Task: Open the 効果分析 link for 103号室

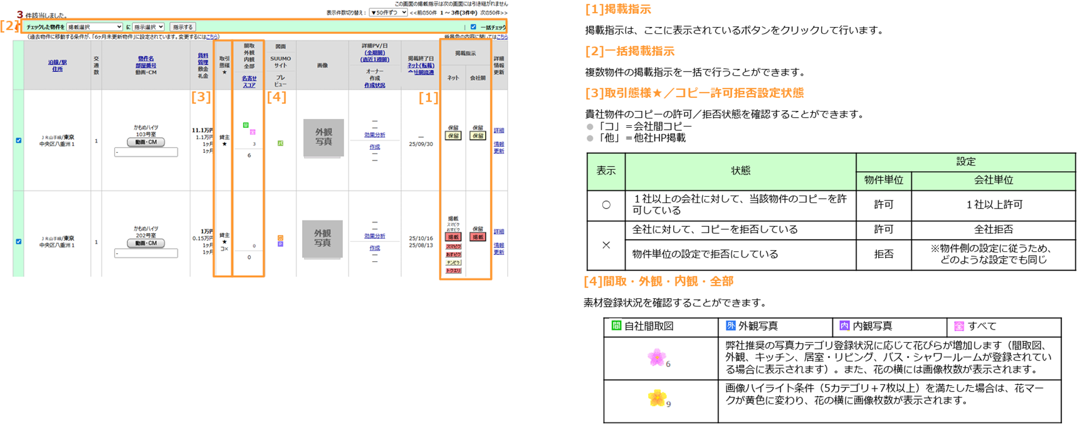Action: pyautogui.click(x=375, y=135)
